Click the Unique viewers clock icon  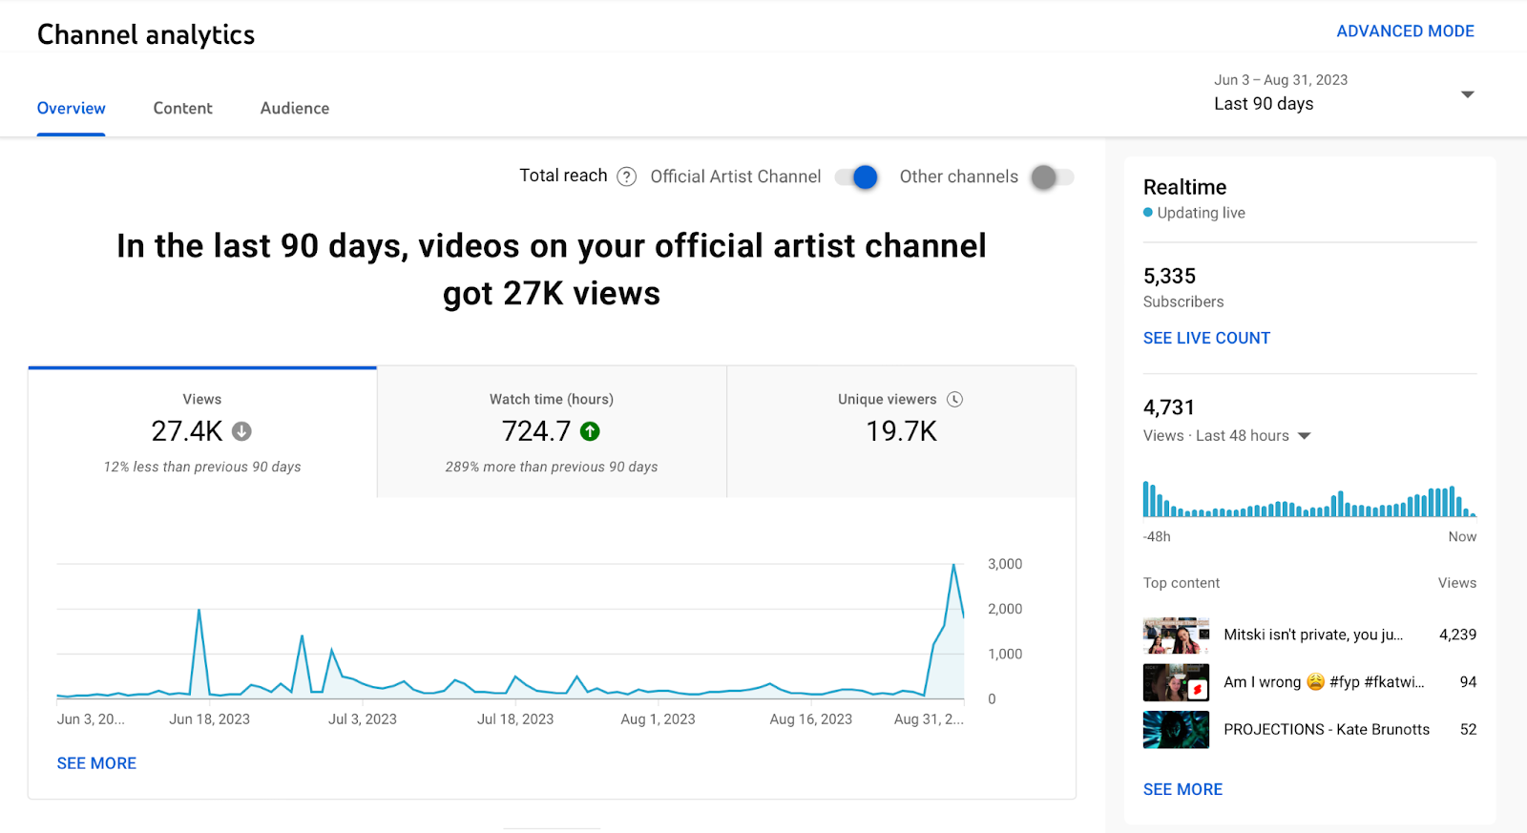(x=954, y=399)
